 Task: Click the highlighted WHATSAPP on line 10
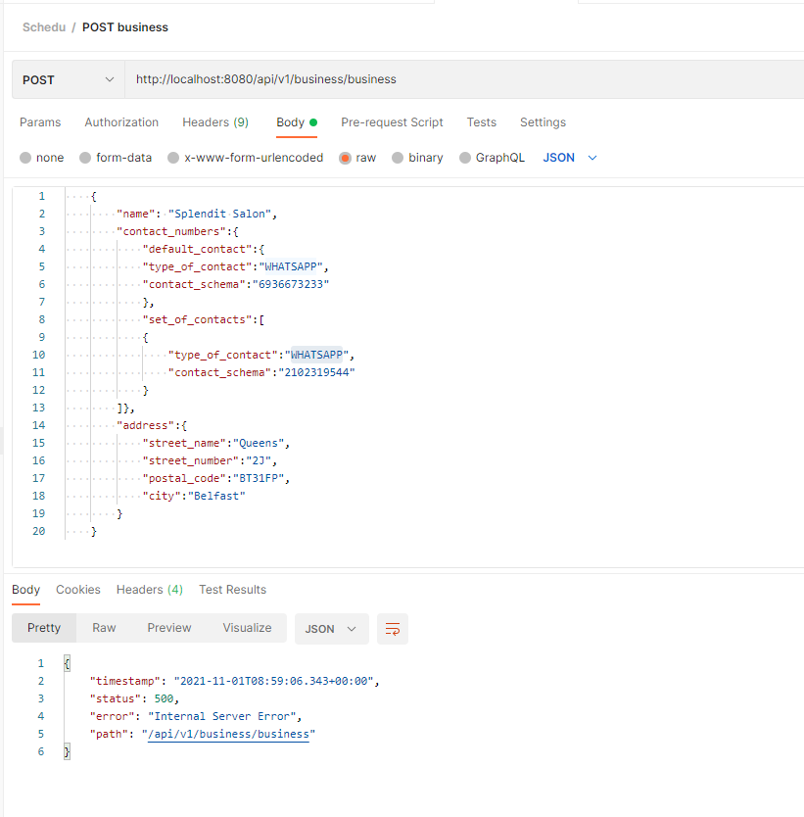click(x=316, y=355)
